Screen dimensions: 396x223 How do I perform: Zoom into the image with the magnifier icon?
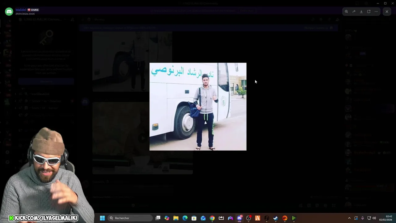346,11
